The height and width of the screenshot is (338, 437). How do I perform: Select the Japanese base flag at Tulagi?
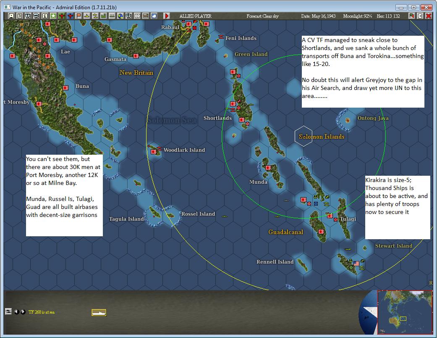point(330,216)
